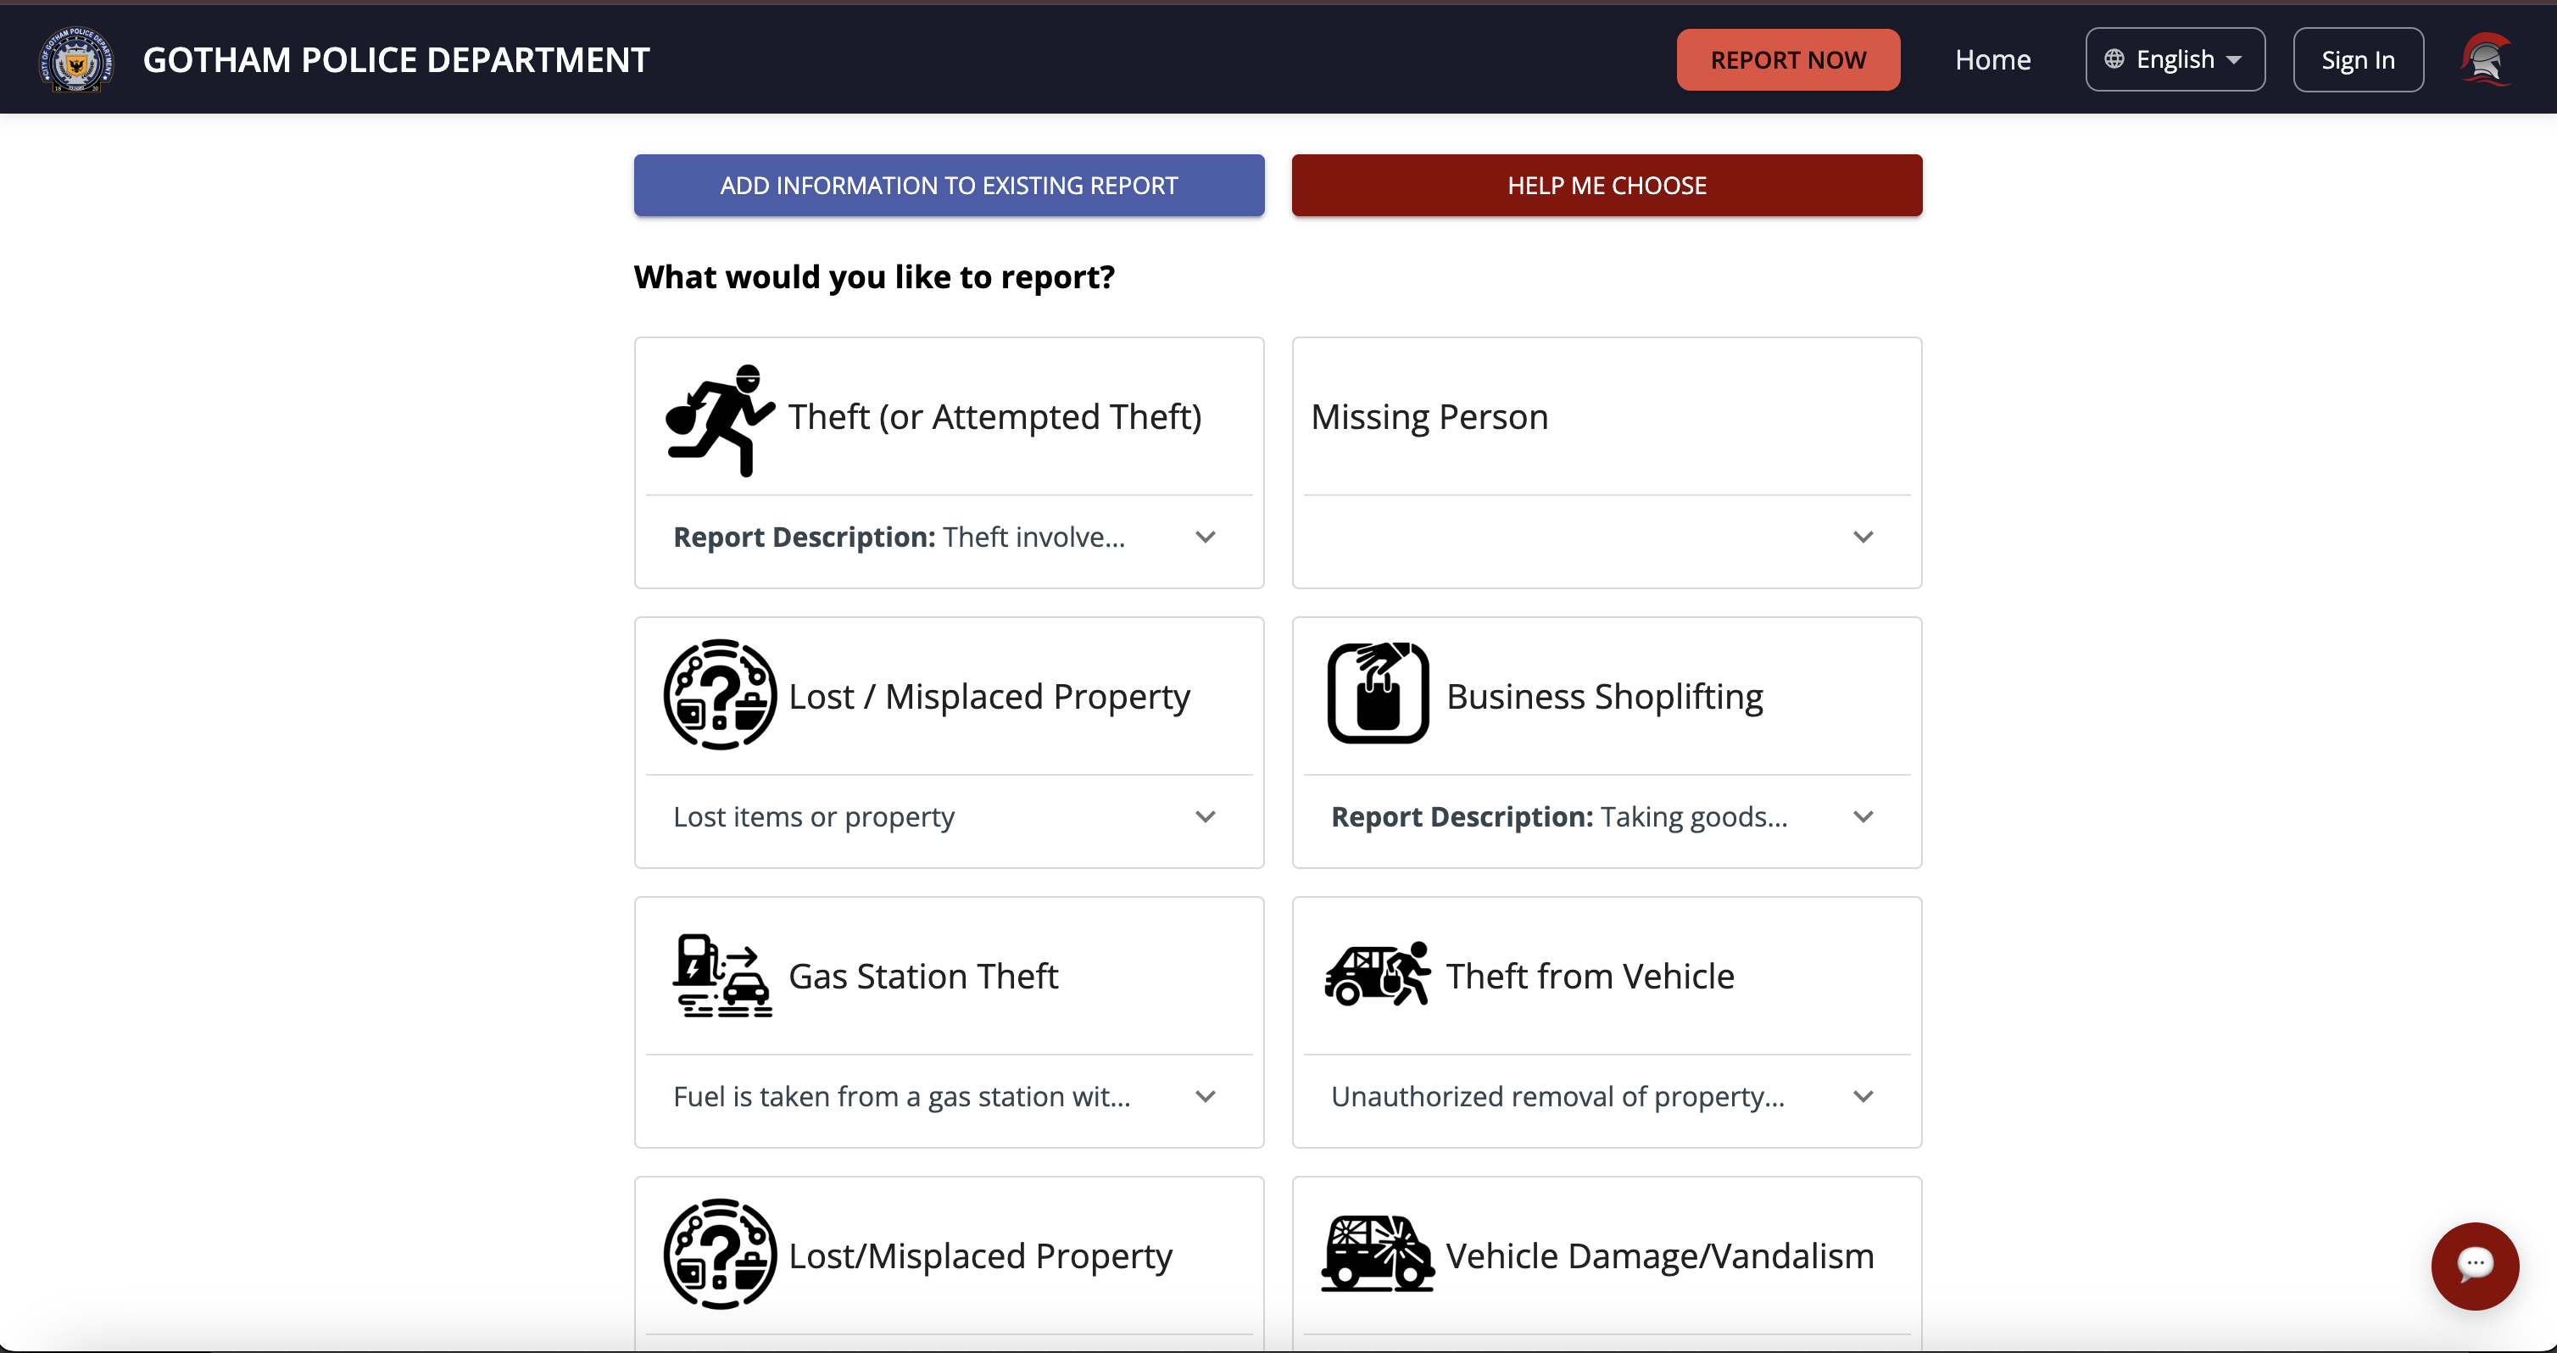Click the Gotham Police Department badge logo
This screenshot has width=2557, height=1353.
pyautogui.click(x=76, y=59)
